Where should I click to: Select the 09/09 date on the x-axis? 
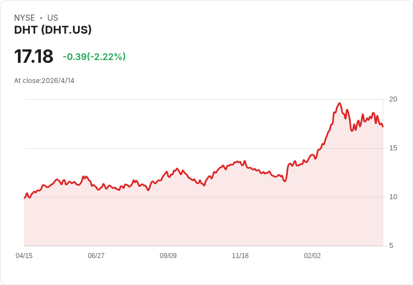(x=168, y=256)
